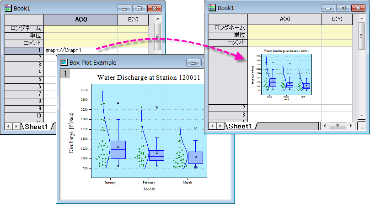Select row 3 header in left Book1

click(x=24, y=65)
